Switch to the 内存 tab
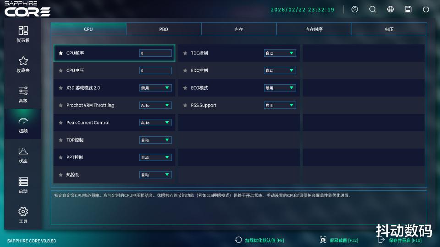The height and width of the screenshot is (247, 440). 239,29
